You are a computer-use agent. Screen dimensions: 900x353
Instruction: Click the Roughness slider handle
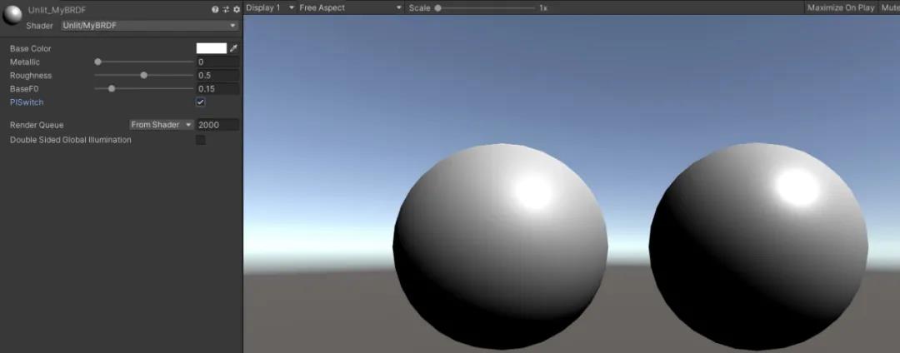click(x=143, y=75)
